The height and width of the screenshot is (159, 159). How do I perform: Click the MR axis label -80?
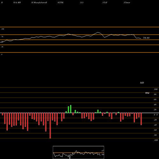click(x=155, y=135)
